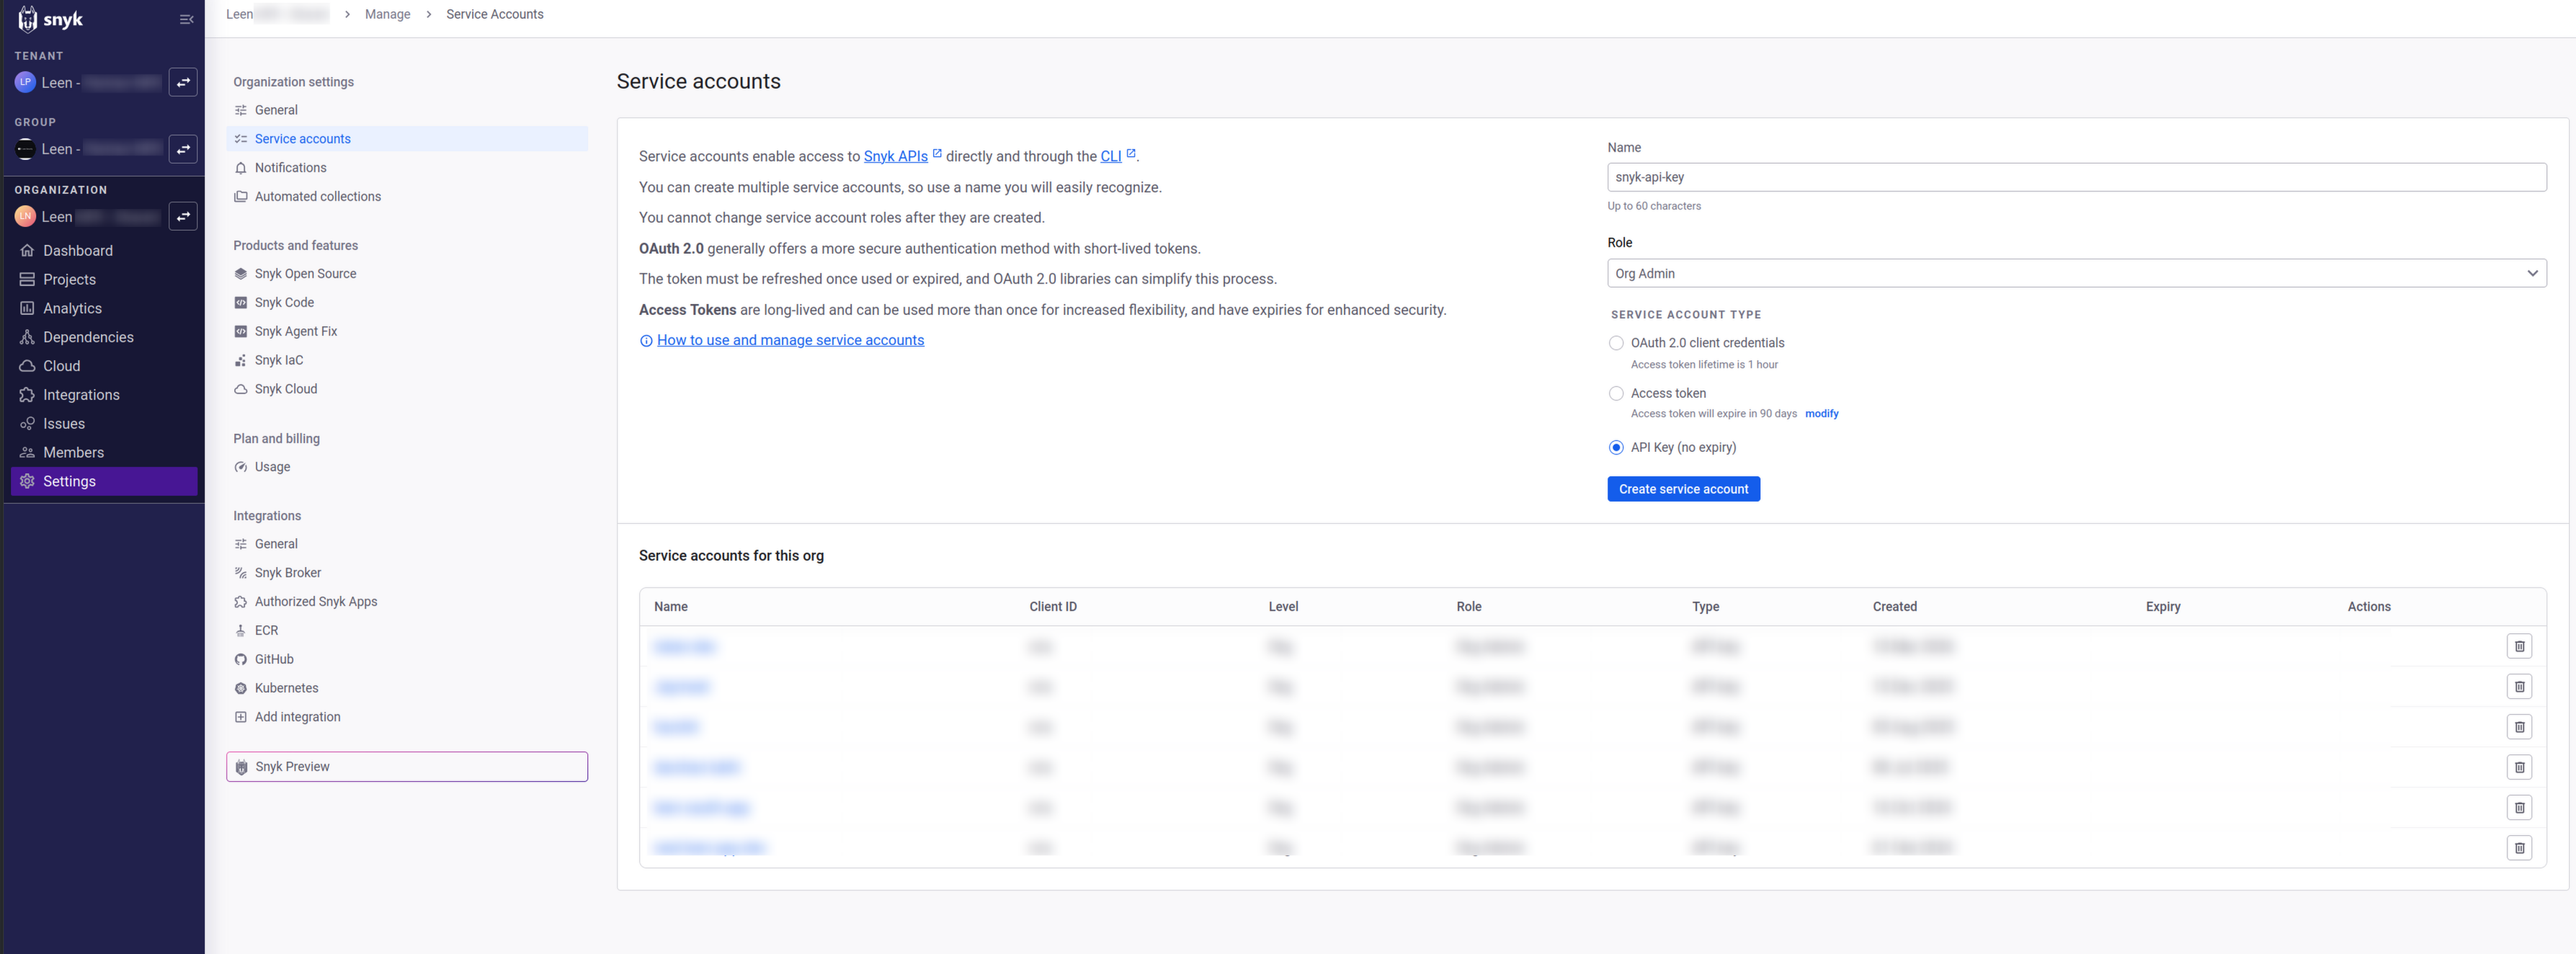Open How to use and manage service accounts link
Image resolution: width=2576 pixels, height=954 pixels.
tap(790, 340)
